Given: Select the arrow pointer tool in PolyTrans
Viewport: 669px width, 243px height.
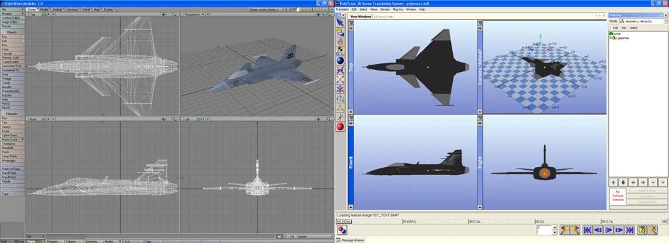Looking at the screenshot, I should [340, 23].
